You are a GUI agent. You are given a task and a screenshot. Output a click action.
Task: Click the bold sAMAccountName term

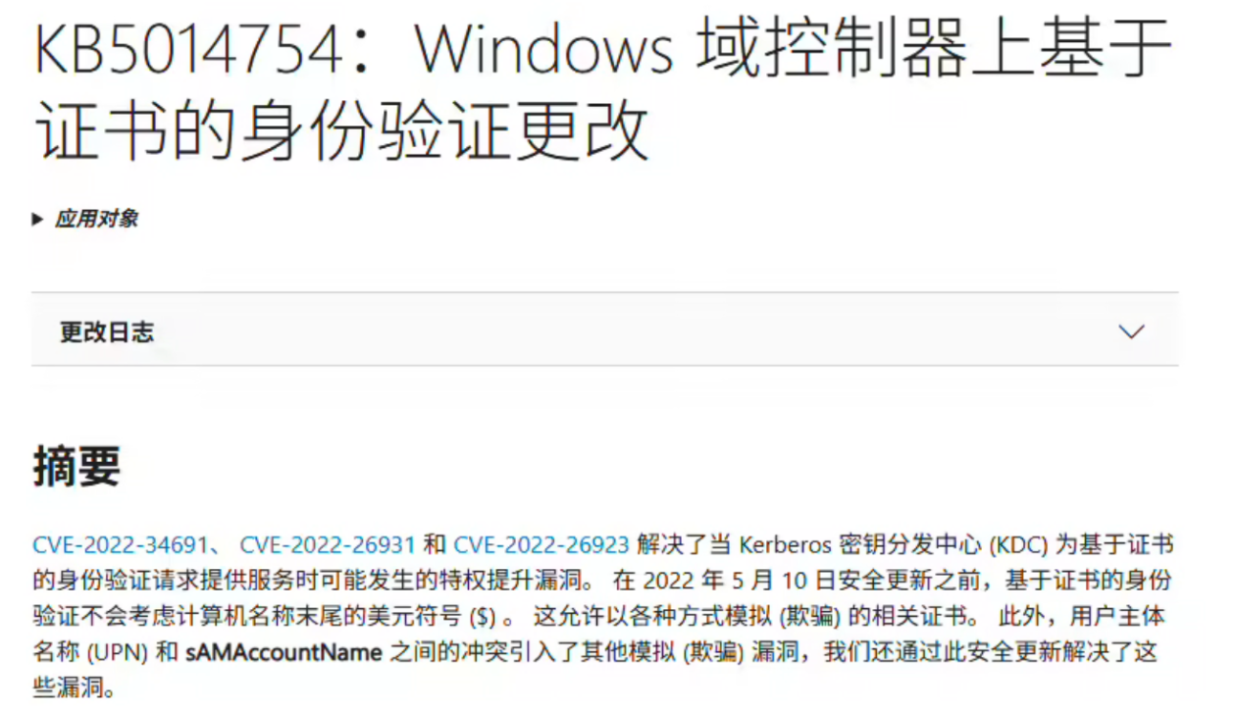point(283,652)
